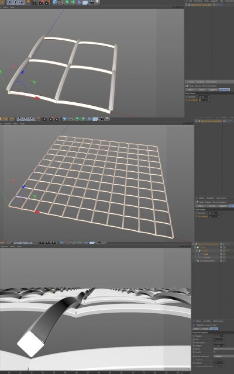Select first green generator icon in middle toolbar

77,119
